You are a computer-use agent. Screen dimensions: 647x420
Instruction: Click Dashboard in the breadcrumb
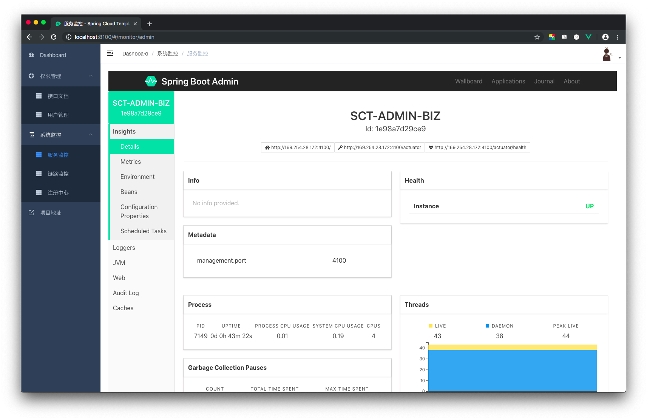point(135,54)
